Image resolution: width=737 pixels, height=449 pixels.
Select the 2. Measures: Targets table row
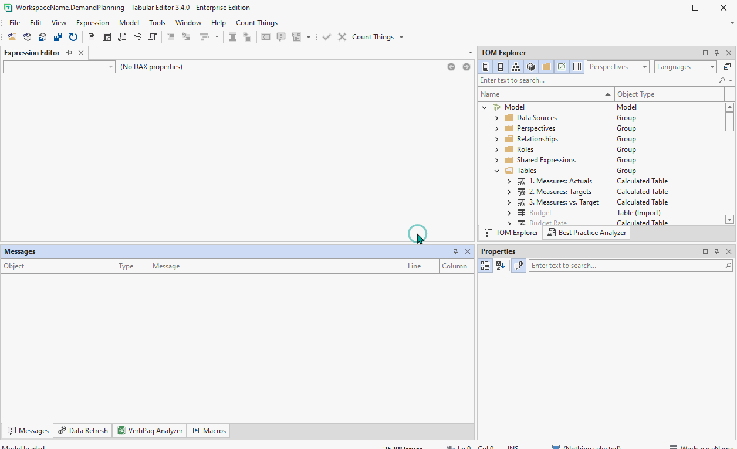tap(601, 192)
